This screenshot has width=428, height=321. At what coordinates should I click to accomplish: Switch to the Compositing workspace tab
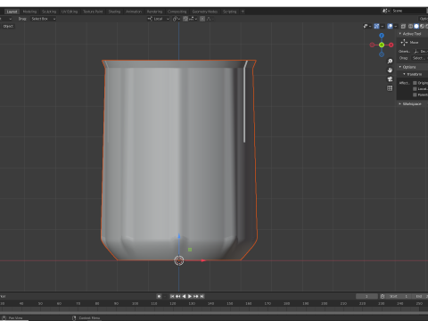coord(177,12)
